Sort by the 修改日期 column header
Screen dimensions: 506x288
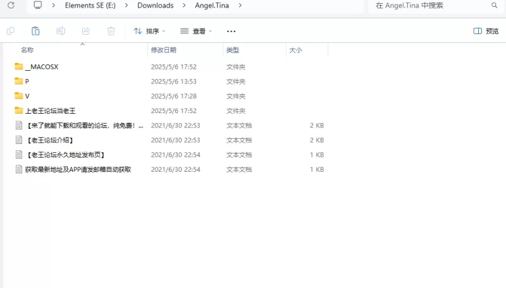coord(164,50)
